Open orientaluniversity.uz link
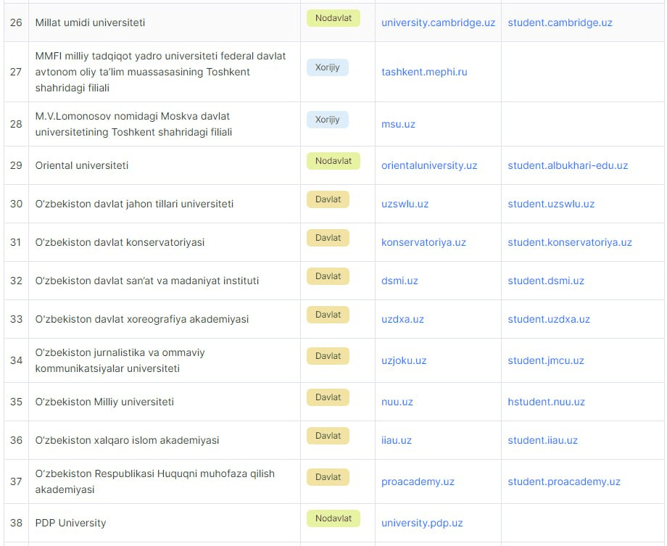Image resolution: width=667 pixels, height=546 pixels. [x=429, y=165]
